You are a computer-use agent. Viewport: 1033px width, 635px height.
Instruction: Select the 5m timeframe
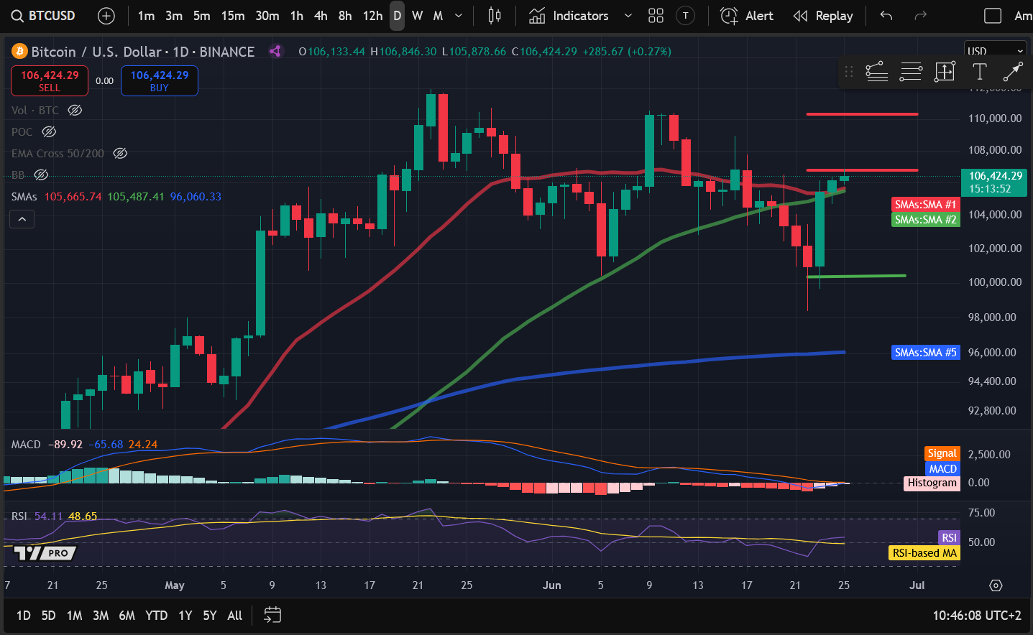point(202,16)
